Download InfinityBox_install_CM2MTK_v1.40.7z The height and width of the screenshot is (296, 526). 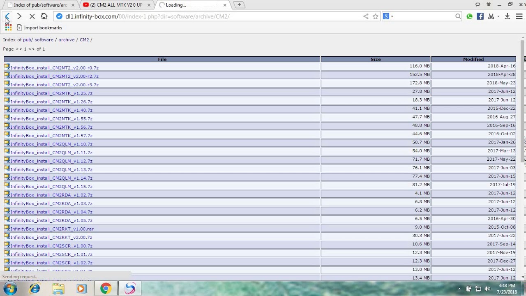(x=51, y=110)
